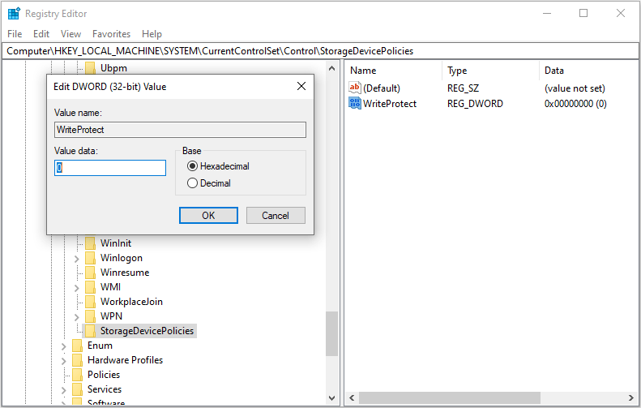This screenshot has height=408, width=641.
Task: Click values pane scroll left arrow
Action: (352, 397)
